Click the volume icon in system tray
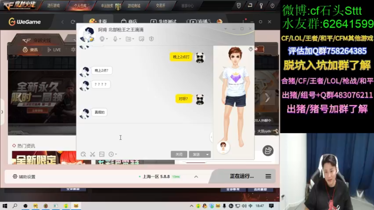 244,206
